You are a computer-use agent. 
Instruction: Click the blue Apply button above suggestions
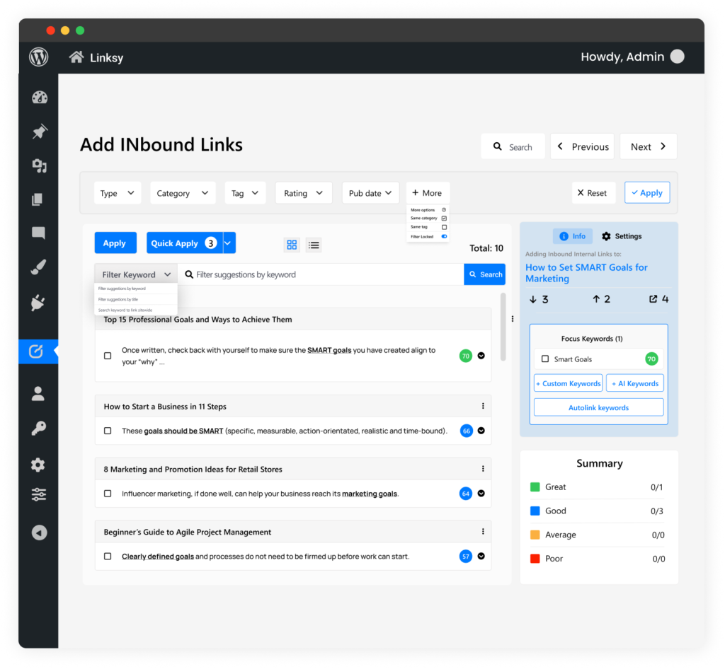(115, 243)
